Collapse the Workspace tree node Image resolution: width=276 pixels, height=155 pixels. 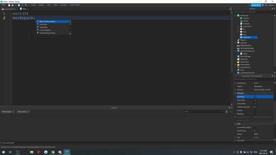pos(235,15)
